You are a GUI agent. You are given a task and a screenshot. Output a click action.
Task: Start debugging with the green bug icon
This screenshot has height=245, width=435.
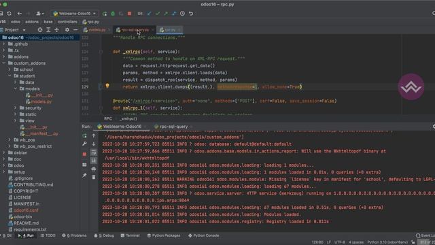coord(113,14)
